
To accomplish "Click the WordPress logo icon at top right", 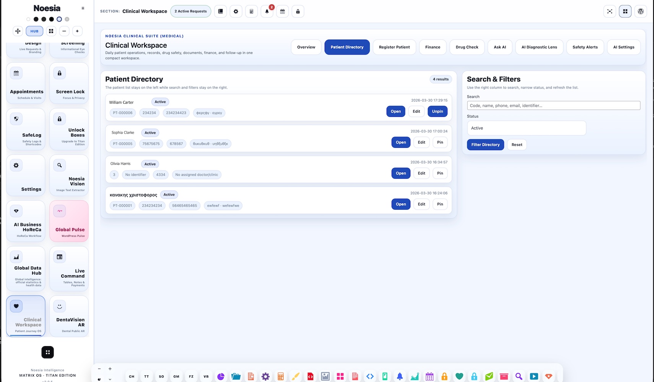I will [641, 11].
